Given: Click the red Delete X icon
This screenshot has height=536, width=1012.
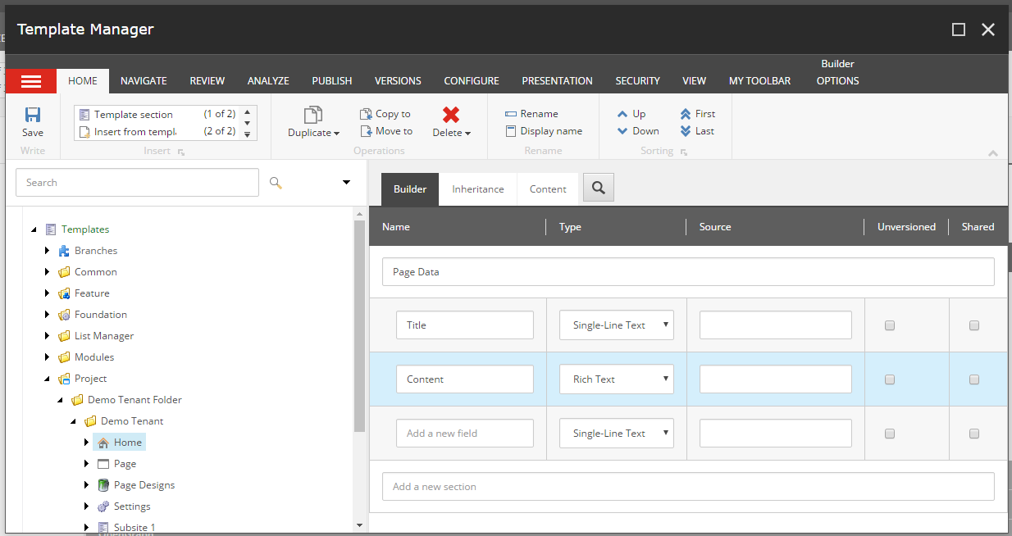Looking at the screenshot, I should tap(451, 115).
